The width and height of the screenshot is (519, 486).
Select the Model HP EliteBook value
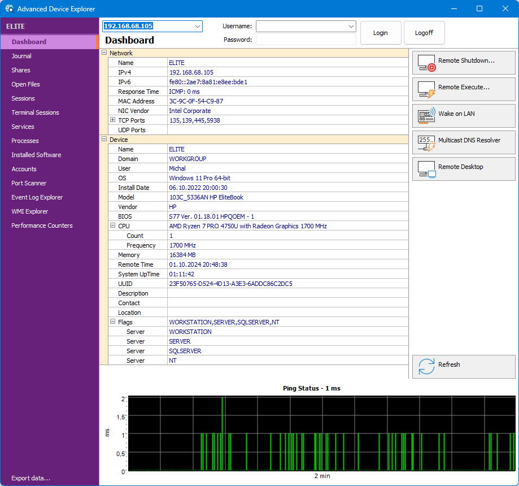(206, 197)
